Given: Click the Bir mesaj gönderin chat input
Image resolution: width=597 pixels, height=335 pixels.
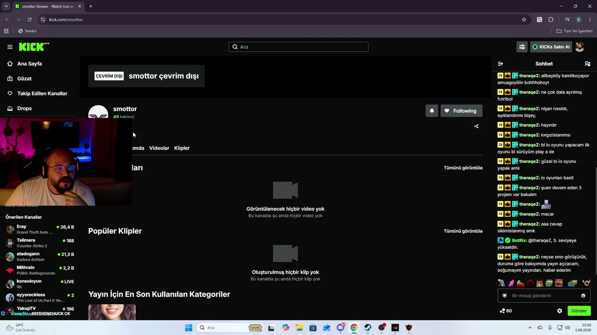Looking at the screenshot, I should coord(544,295).
